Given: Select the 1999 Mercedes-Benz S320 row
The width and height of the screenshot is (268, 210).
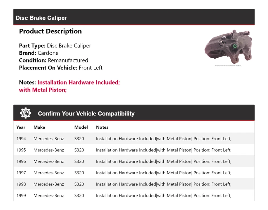Looking at the screenshot, I should [x=134, y=196].
